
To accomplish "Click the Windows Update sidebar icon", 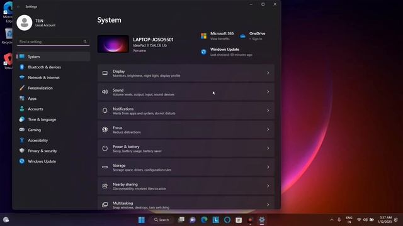I will (x=22, y=161).
